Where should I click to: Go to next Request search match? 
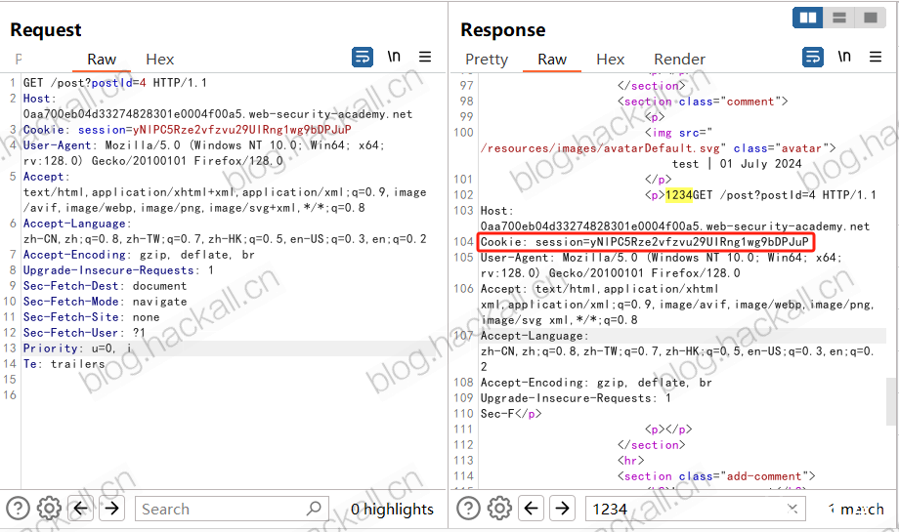[x=112, y=508]
